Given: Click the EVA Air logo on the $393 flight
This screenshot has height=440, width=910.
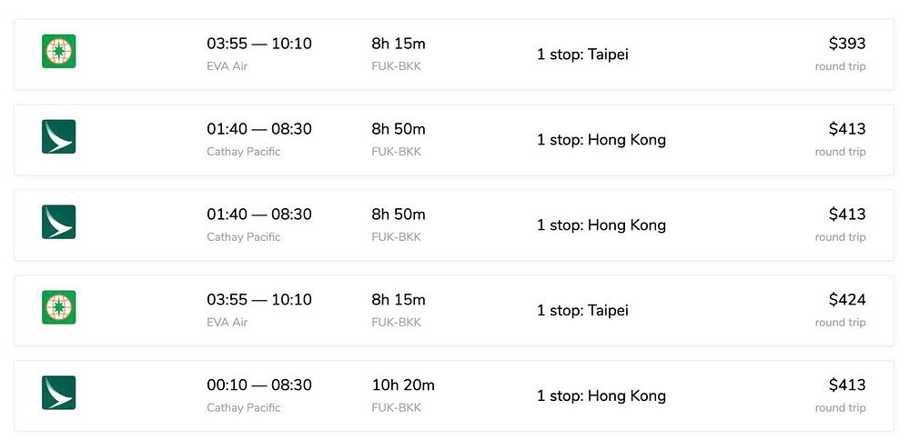Looking at the screenshot, I should tap(59, 51).
